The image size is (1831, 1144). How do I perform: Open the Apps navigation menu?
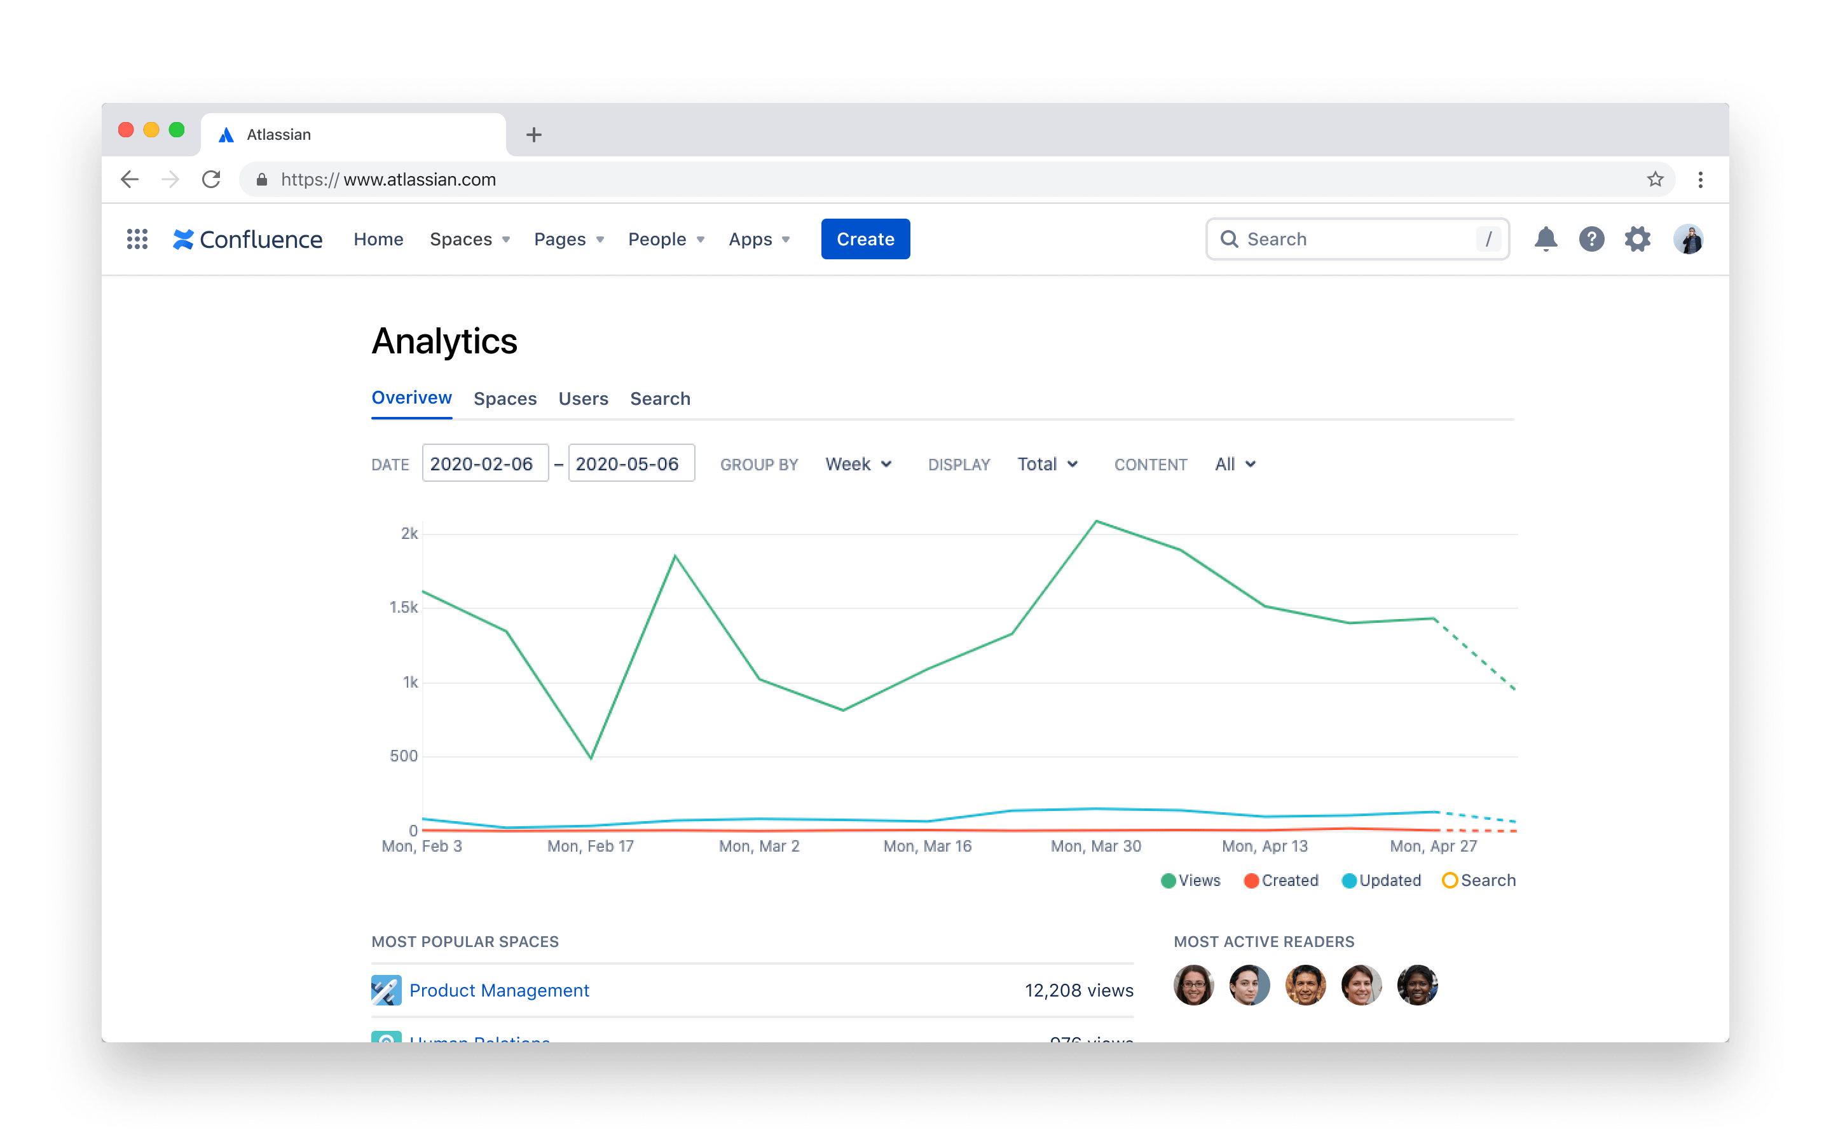(759, 238)
